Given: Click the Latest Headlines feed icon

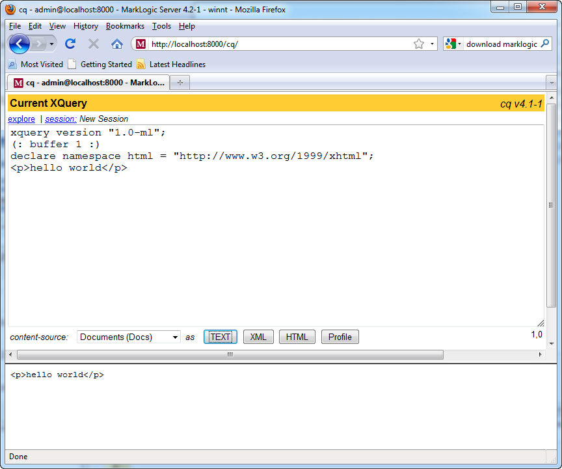Looking at the screenshot, I should [x=141, y=64].
